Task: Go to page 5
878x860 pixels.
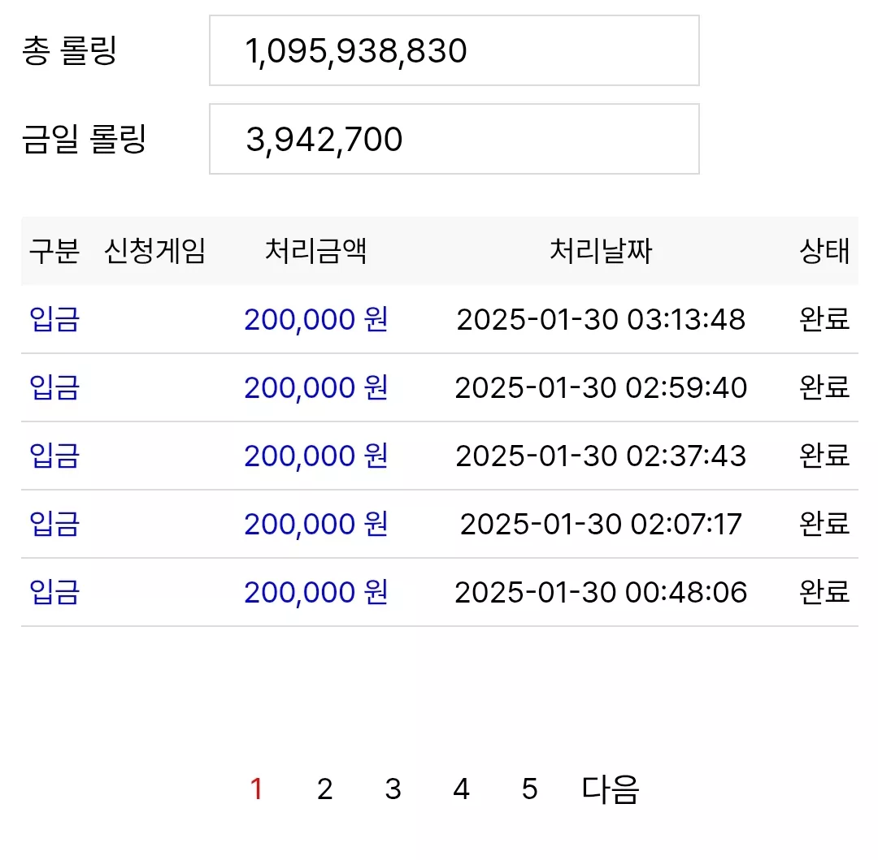Action: coord(530,789)
